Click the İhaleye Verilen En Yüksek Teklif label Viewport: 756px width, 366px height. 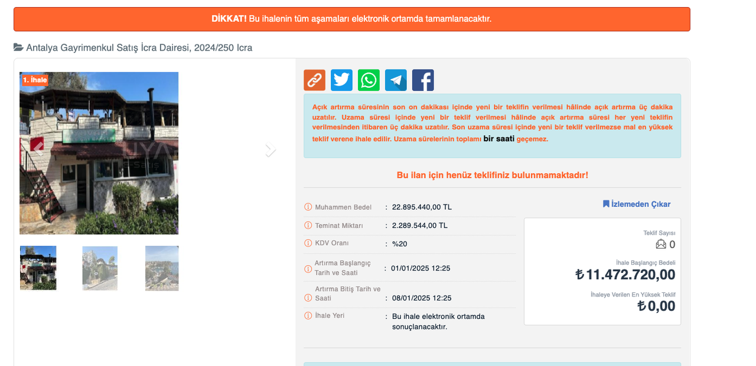633,295
